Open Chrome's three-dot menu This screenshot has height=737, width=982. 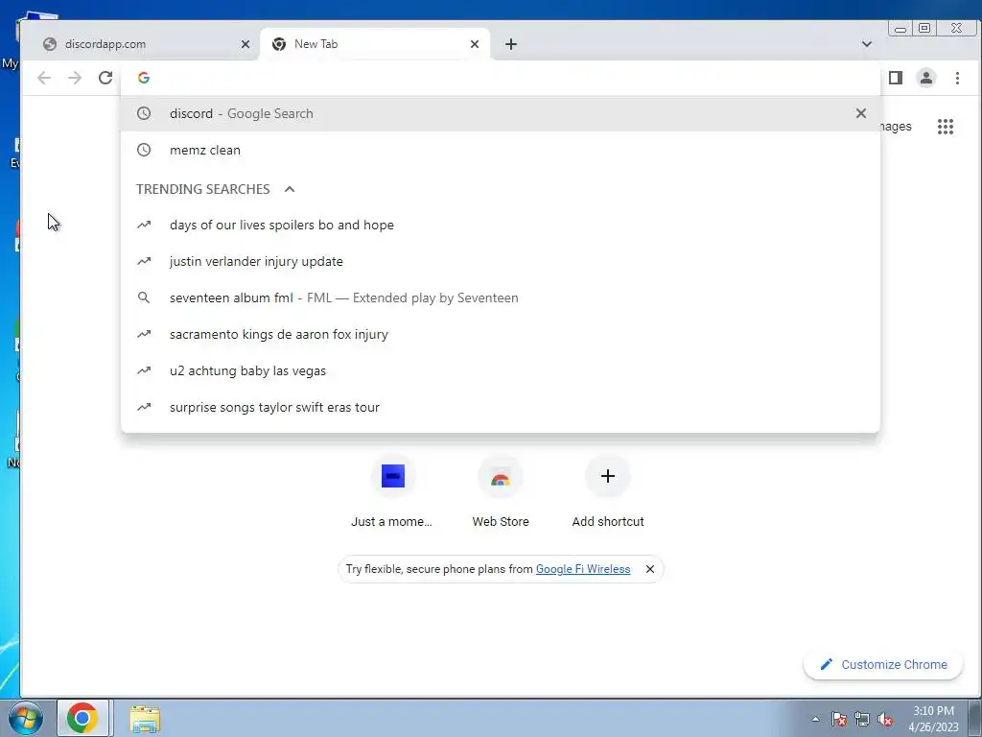(x=957, y=78)
